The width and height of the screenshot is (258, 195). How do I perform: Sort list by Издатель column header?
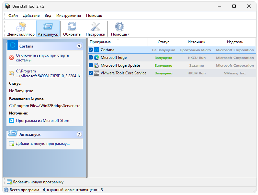click(x=235, y=42)
